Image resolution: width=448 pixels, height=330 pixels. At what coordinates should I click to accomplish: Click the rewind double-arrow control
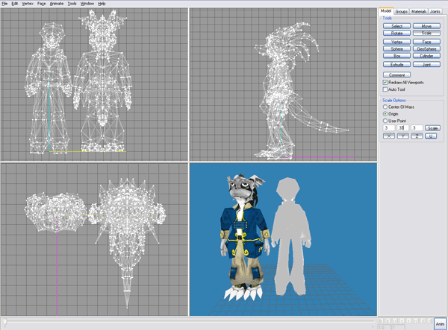click(395, 321)
